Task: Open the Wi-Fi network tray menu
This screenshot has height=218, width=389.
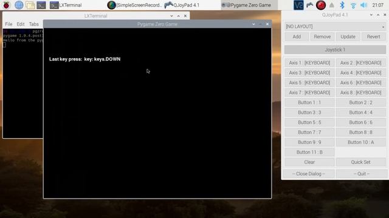Action: pos(353,5)
